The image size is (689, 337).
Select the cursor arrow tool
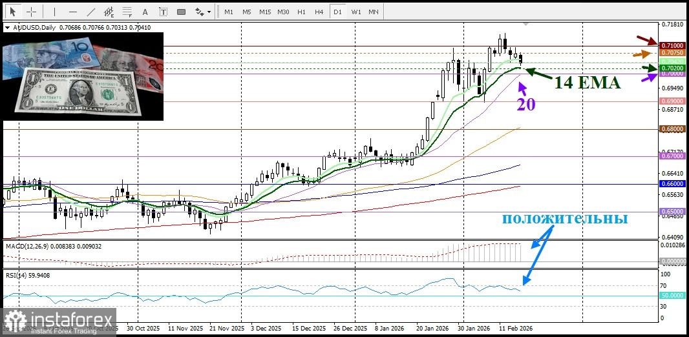click(x=12, y=12)
